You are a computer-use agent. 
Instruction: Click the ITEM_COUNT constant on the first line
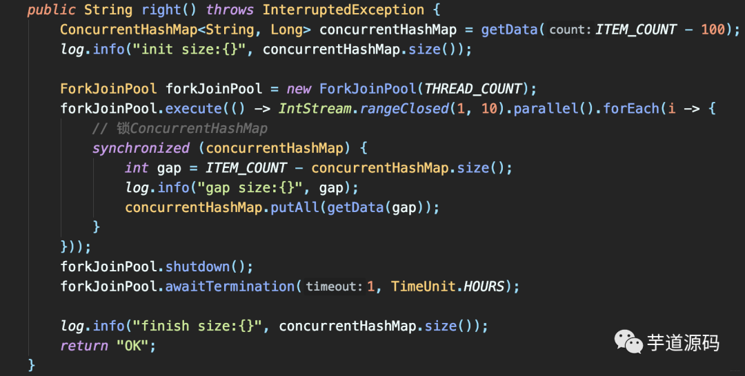point(636,30)
